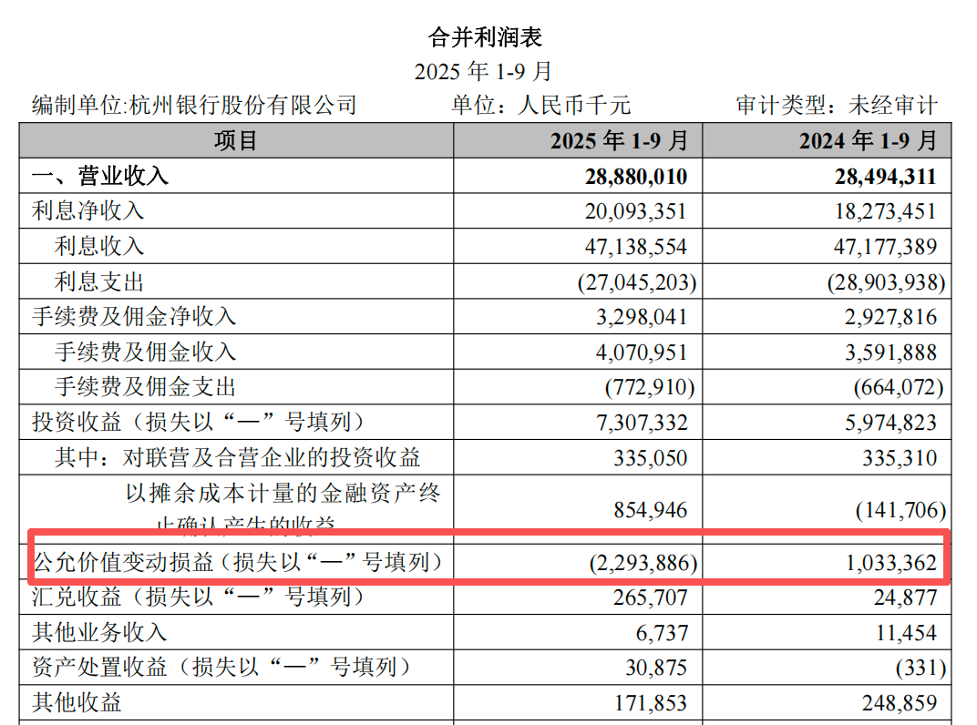
Task: Select the highlighted 公允价值变动损益 row label
Action: [237, 563]
